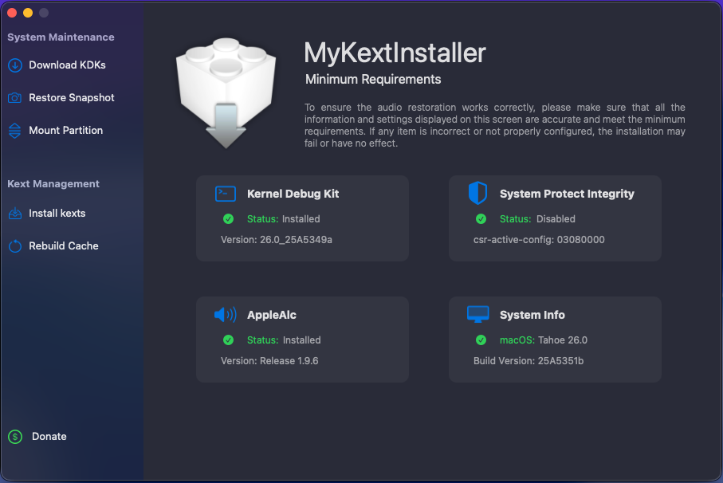The width and height of the screenshot is (723, 483).
Task: Click the MyKextInstaller Lego brick logo
Action: 226,92
